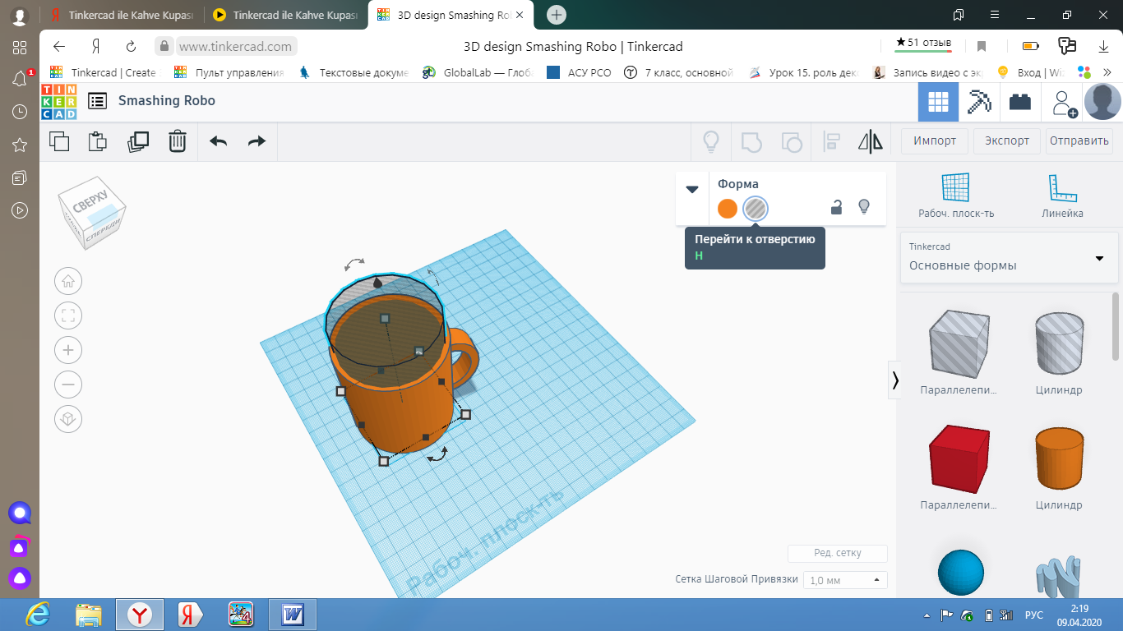1123x631 pixels.
Task: Open the Пульт управления bookmark
Action: (x=229, y=72)
